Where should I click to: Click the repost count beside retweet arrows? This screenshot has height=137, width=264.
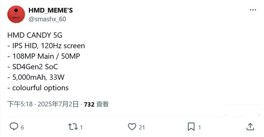(x=81, y=127)
